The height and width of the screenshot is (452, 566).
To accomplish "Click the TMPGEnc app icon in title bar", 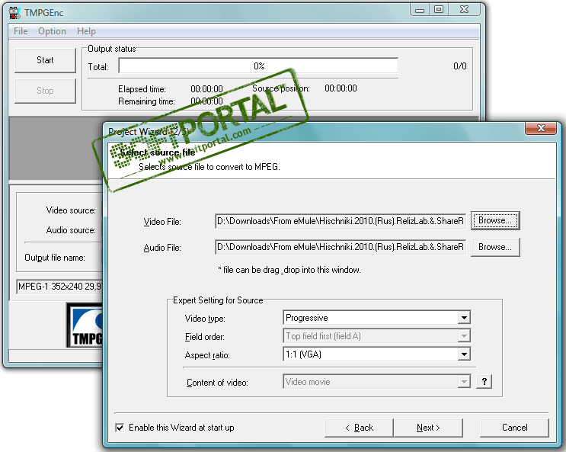I will point(14,13).
